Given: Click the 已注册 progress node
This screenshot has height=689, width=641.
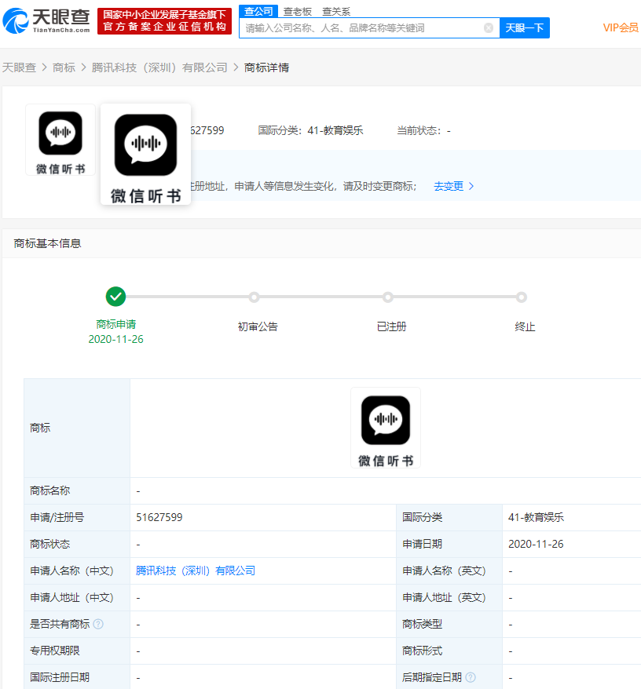Looking at the screenshot, I should pyautogui.click(x=388, y=297).
